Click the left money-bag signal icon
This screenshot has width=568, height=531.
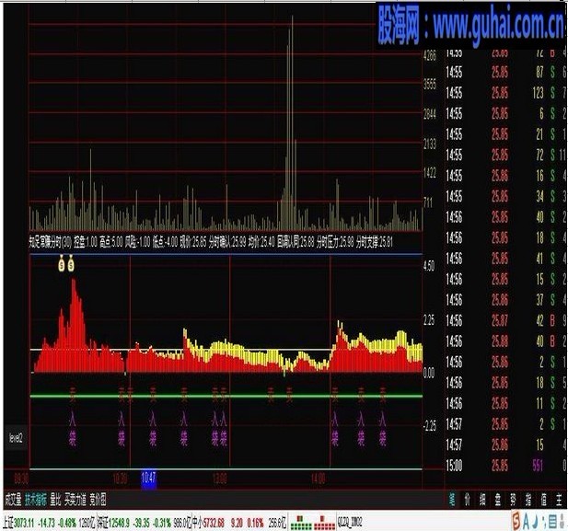click(x=62, y=263)
